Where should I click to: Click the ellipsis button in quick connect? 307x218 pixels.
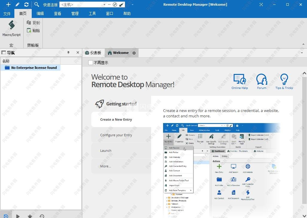109,4
